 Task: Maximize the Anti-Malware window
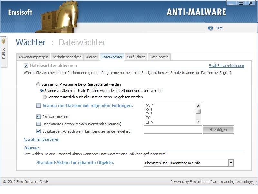(x=241, y=3)
